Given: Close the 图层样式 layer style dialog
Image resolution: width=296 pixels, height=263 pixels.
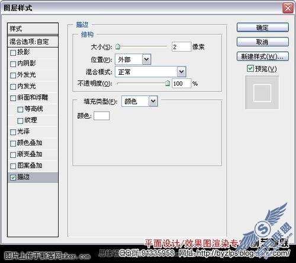Looking at the screenshot, I should coord(288,8).
